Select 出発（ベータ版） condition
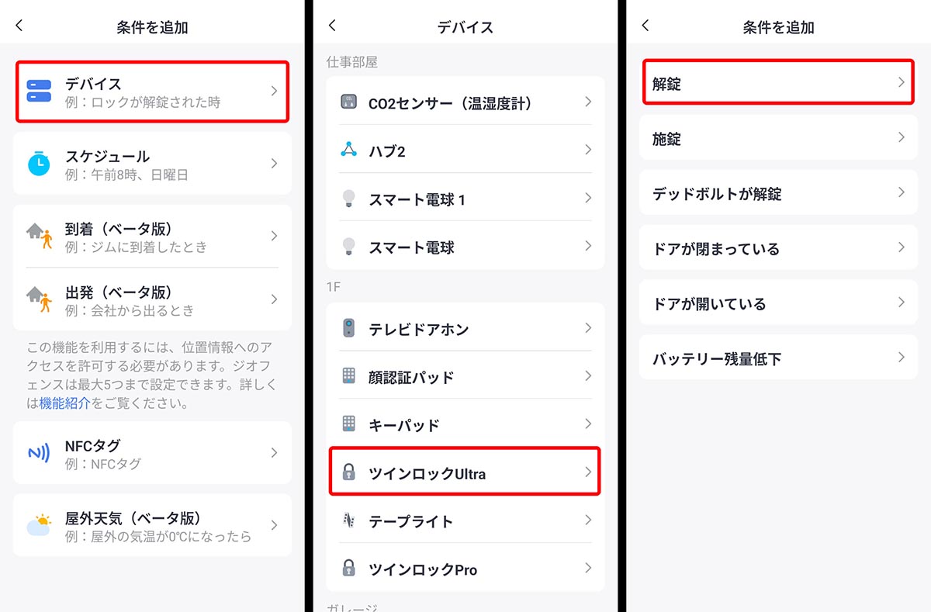The width and height of the screenshot is (931, 612). (x=152, y=299)
